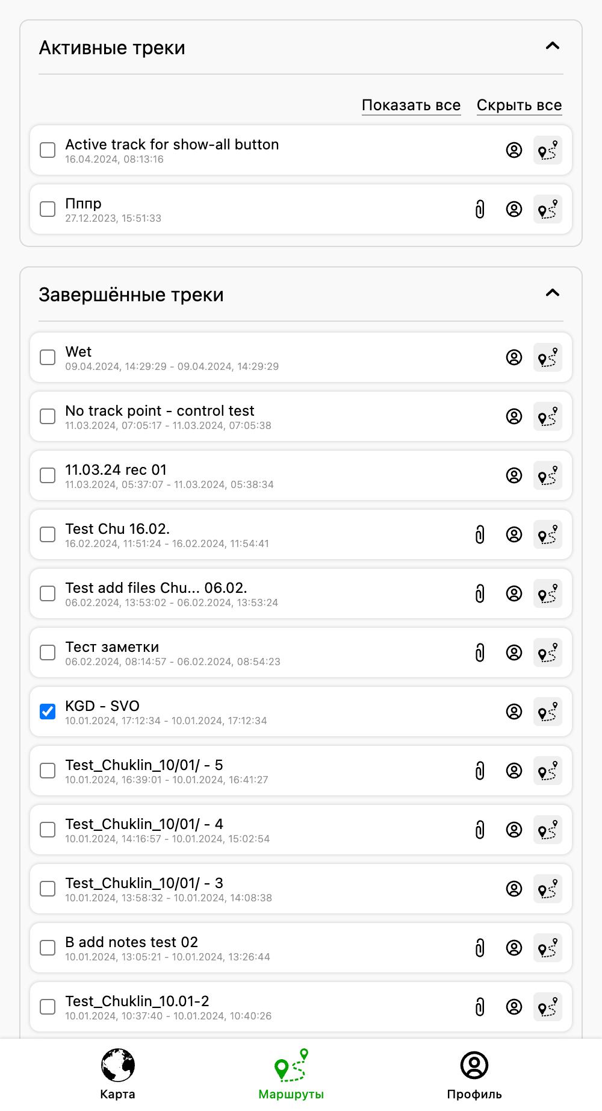The image size is (602, 1111).
Task: Select track title Test add files Chu... 06.02.
Action: [x=156, y=588]
